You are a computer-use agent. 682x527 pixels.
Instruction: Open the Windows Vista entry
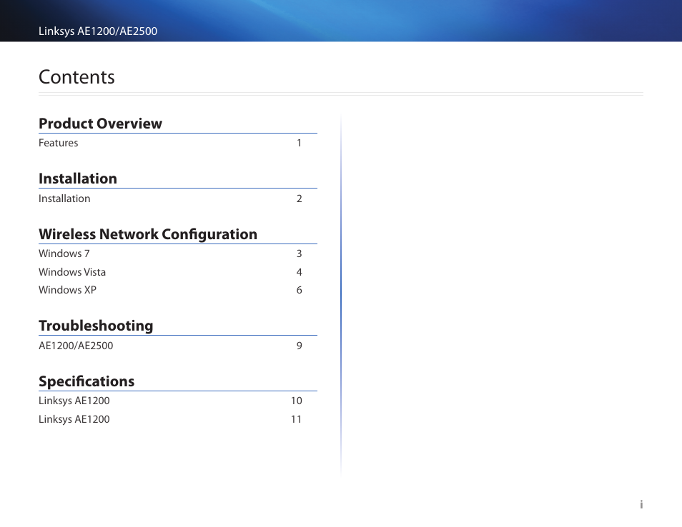tap(72, 272)
